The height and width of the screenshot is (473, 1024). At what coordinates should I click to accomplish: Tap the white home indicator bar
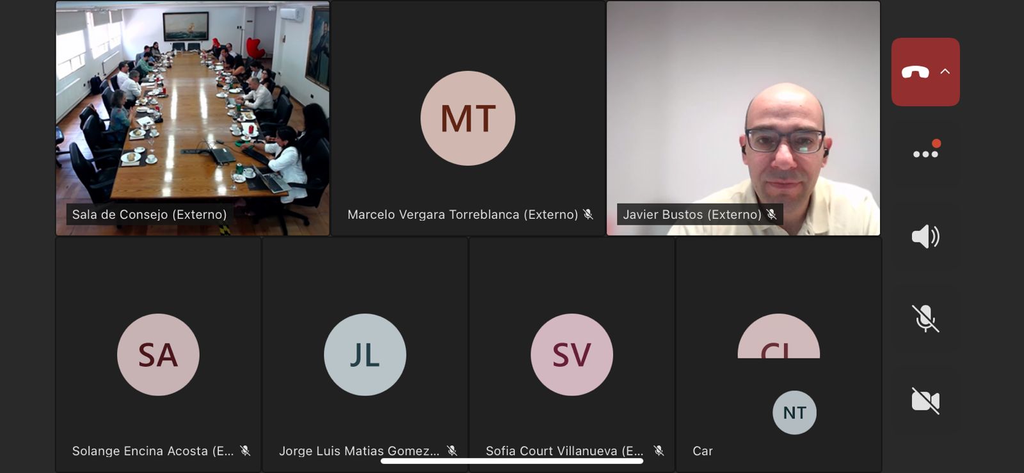tap(512, 461)
